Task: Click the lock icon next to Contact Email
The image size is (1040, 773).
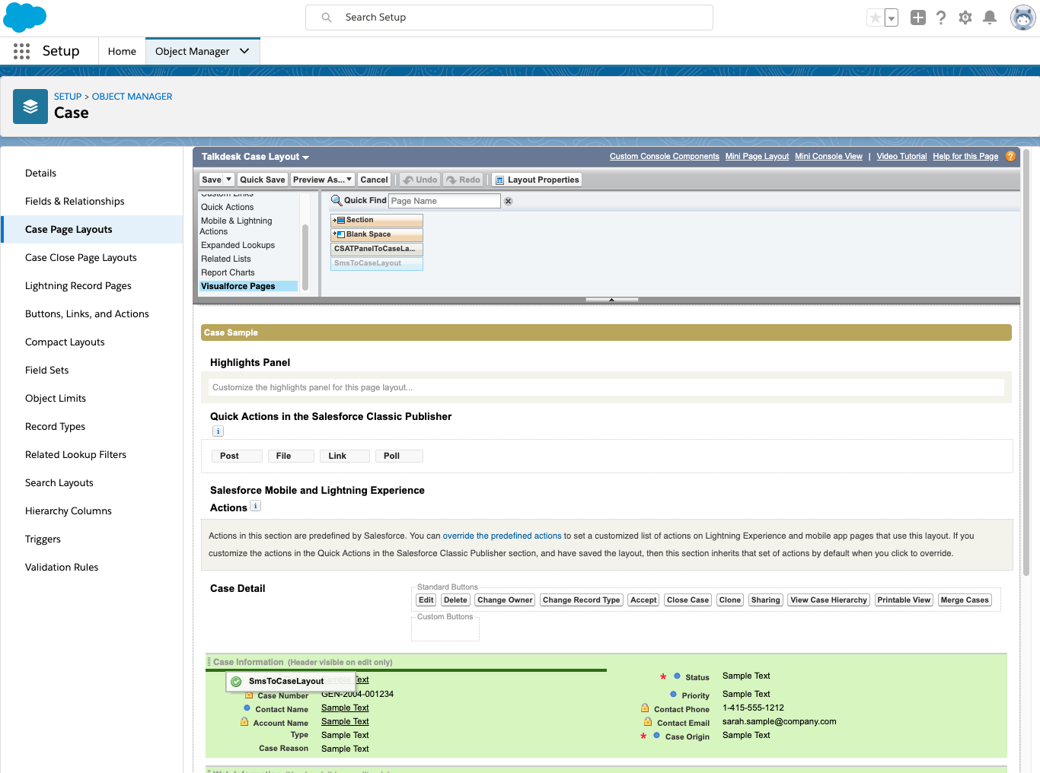Action: pos(648,722)
